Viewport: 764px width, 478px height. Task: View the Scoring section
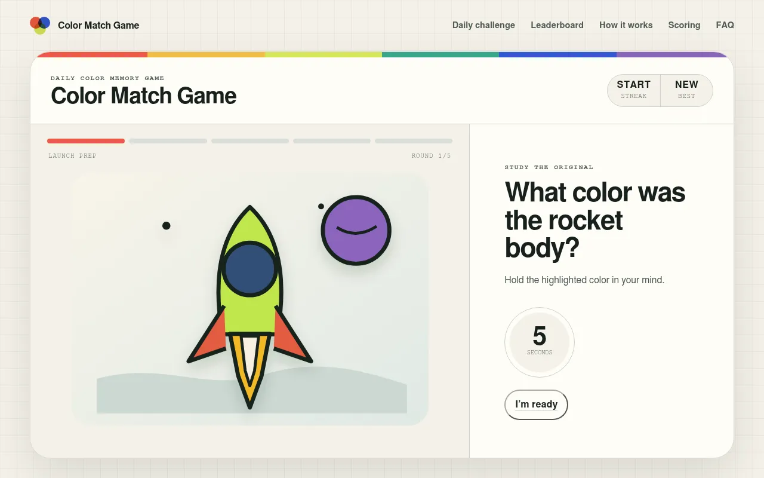(684, 25)
